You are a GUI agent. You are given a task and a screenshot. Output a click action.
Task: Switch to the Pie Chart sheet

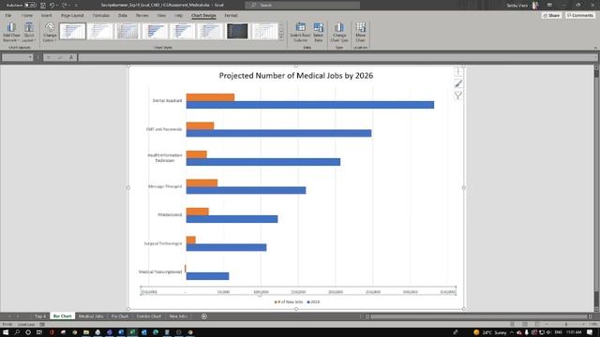point(120,316)
